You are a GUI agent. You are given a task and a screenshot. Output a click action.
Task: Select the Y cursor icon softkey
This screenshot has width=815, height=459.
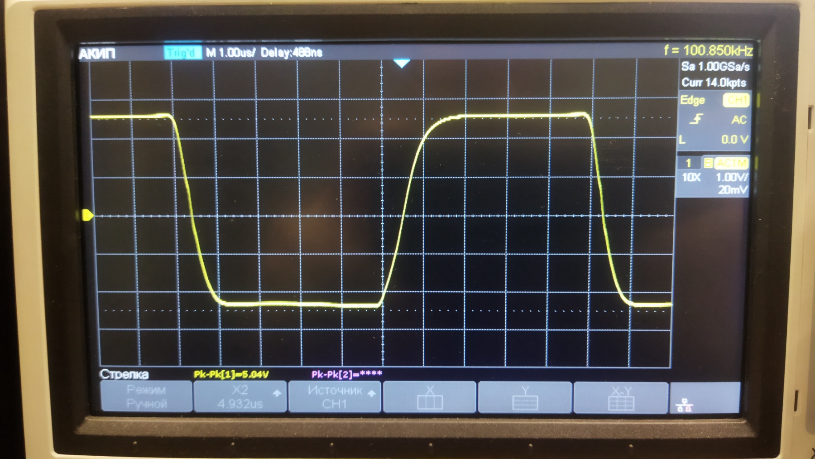(525, 397)
